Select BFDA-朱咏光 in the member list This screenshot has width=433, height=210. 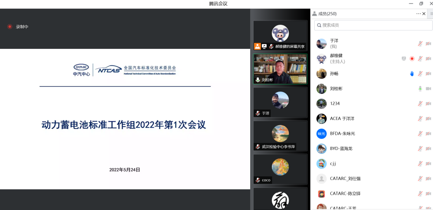342,134
